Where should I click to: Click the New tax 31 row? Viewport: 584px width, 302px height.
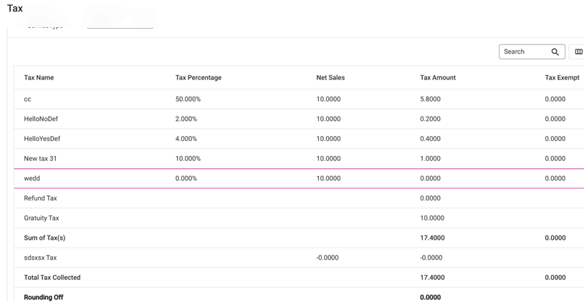[40, 159]
